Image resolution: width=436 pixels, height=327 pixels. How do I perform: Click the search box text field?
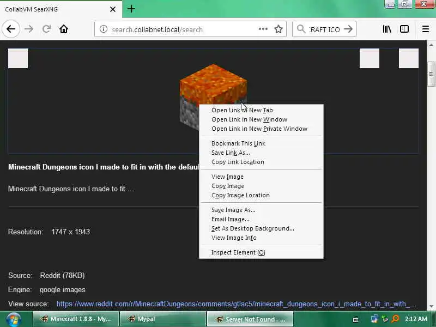324,29
